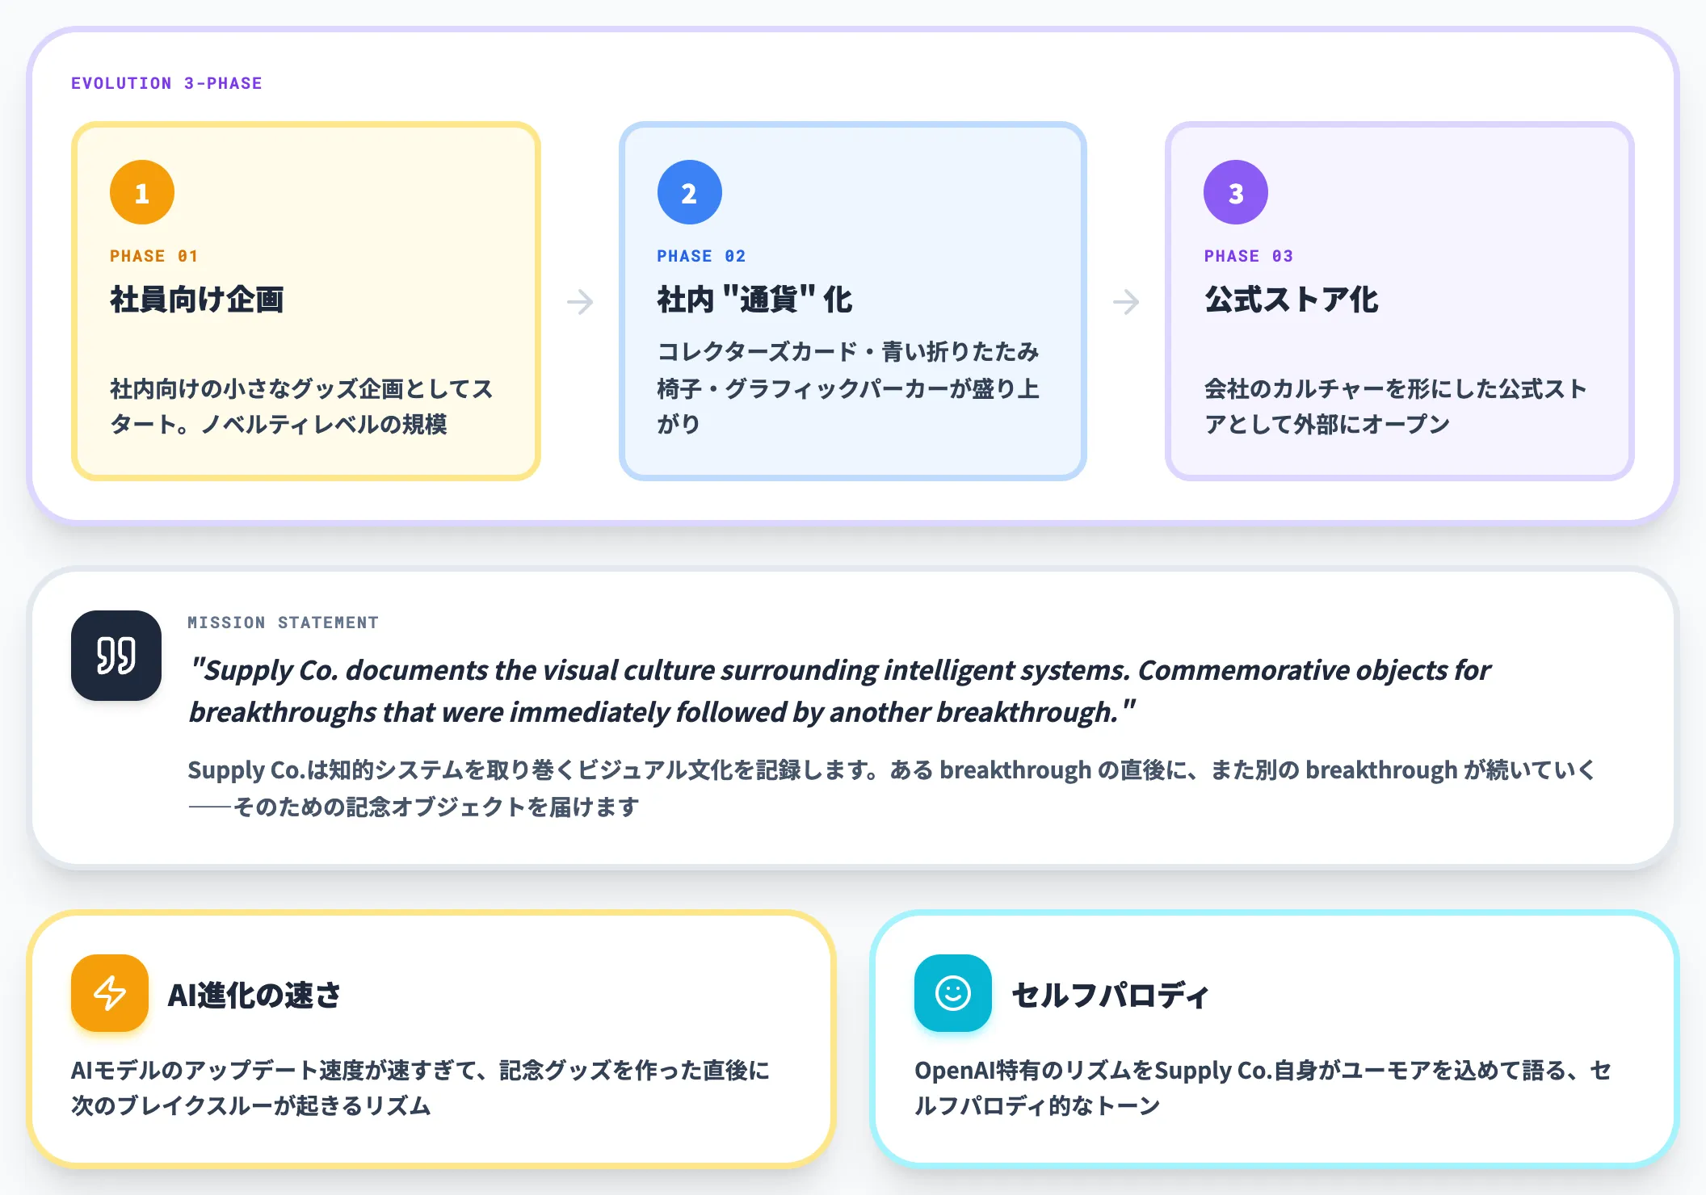Click the arrow between Phase 02 and Phase 03
1706x1195 pixels.
pyautogui.click(x=1126, y=302)
